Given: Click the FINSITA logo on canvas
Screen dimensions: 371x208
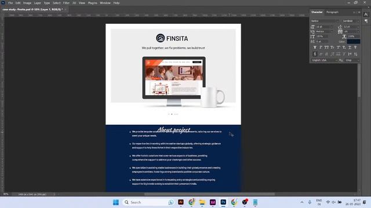Looking at the screenshot, I should [x=172, y=38].
